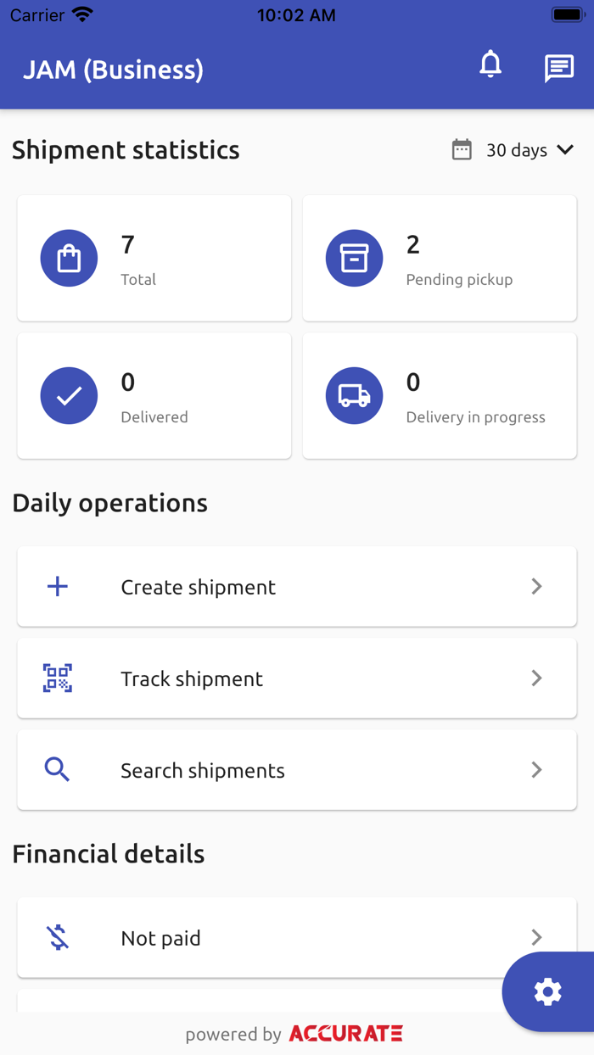Open the Delivery in progress card
Image resolution: width=594 pixels, height=1055 pixels.
440,396
